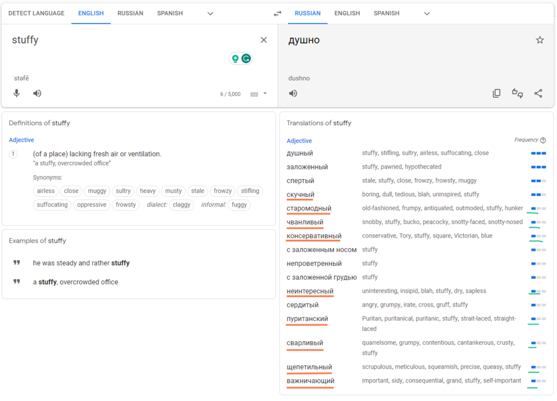Clear the source text with the X icon

click(264, 40)
